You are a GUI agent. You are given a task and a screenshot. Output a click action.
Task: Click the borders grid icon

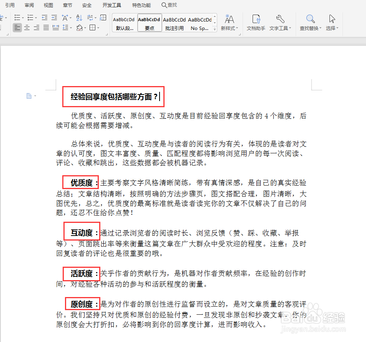93,28
